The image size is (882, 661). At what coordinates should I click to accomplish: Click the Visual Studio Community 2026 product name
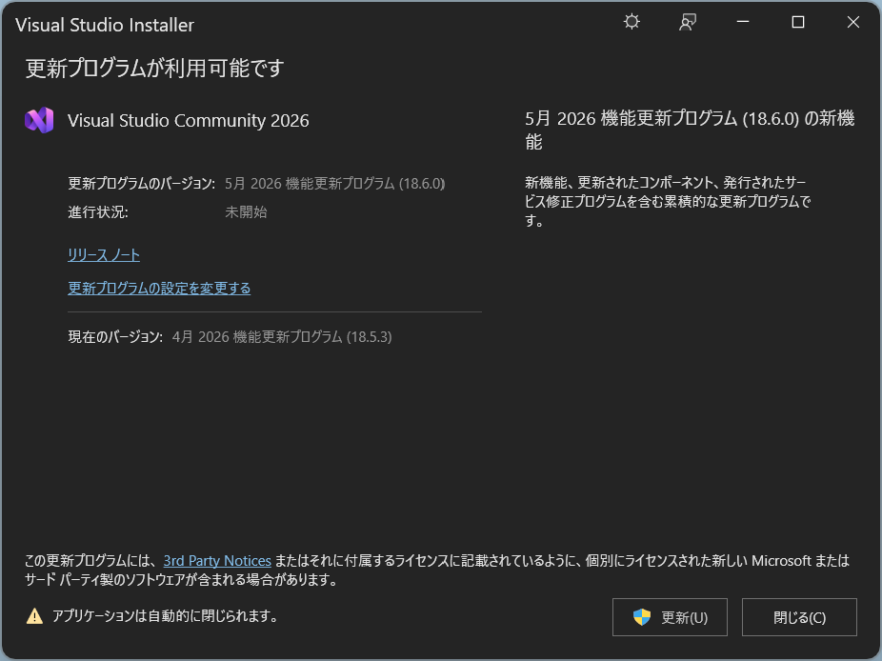click(x=188, y=120)
